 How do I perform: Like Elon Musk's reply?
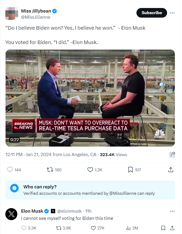(x=93, y=228)
